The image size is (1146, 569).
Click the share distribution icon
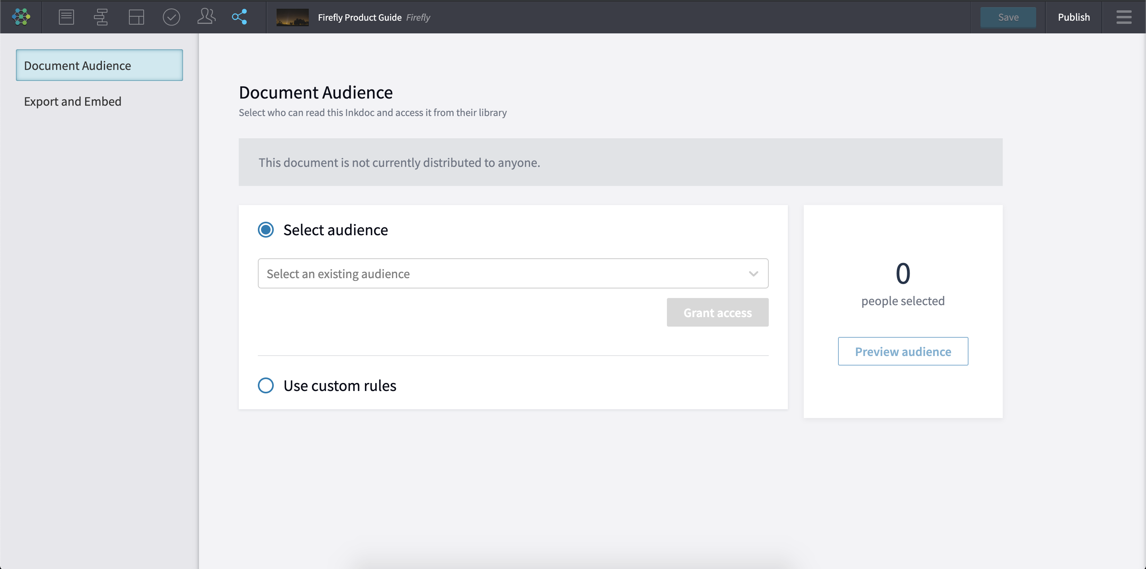[x=239, y=17]
